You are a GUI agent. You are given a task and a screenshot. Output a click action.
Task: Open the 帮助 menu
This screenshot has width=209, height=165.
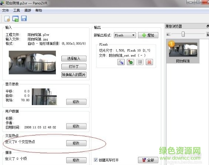tap(38, 10)
